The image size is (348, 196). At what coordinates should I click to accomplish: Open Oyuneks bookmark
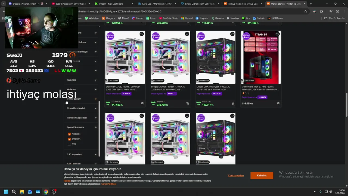[217, 18]
